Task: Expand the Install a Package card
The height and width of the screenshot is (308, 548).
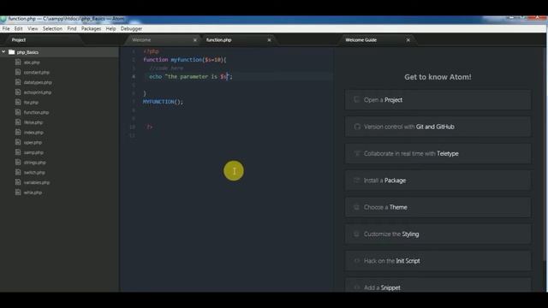Action: pos(438,181)
